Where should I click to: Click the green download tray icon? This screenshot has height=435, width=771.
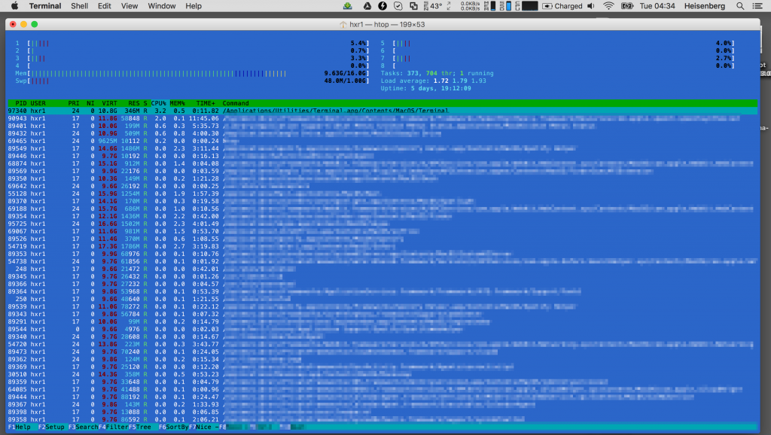click(x=347, y=6)
